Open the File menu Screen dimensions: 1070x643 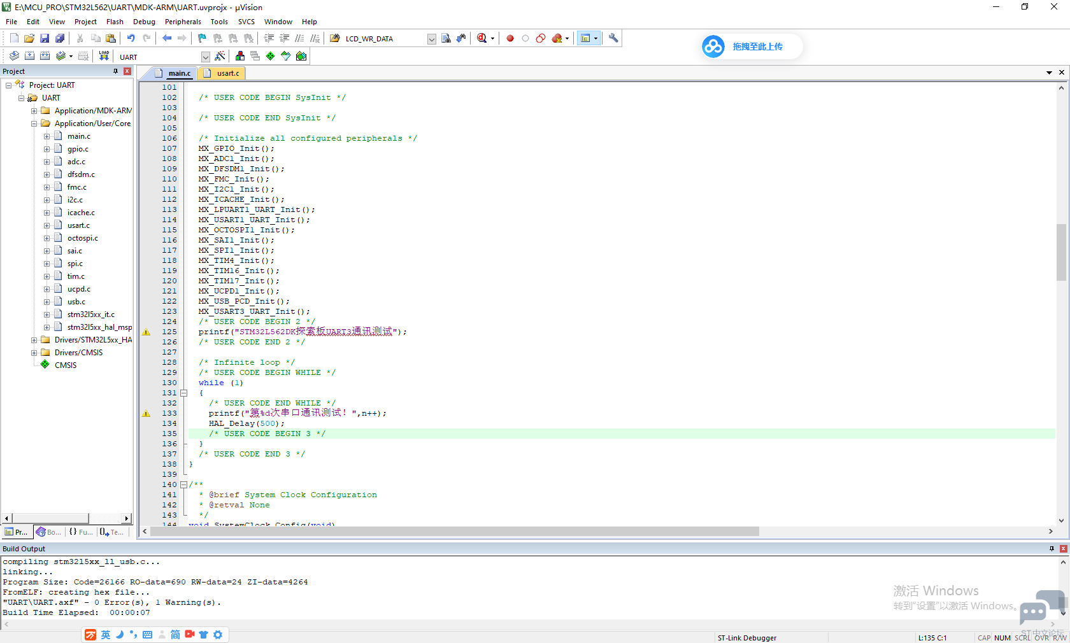coord(11,22)
